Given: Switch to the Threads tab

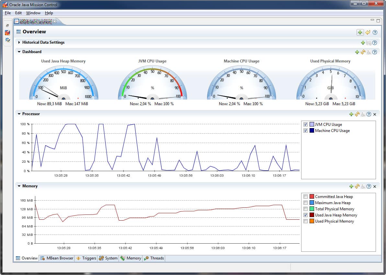Looking at the screenshot, I should click(x=154, y=258).
